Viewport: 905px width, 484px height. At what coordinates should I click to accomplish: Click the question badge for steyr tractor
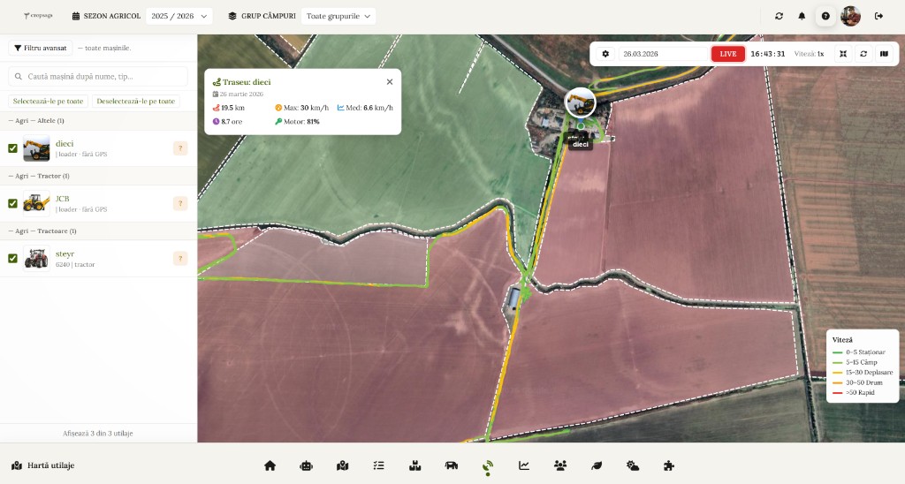[180, 259]
